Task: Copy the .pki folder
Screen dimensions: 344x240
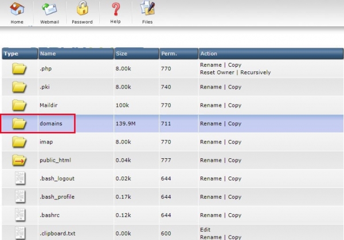Action: coord(235,87)
